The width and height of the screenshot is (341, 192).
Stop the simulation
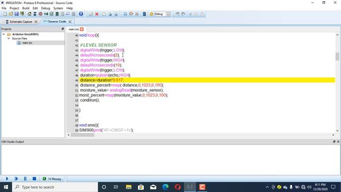click(x=34, y=179)
